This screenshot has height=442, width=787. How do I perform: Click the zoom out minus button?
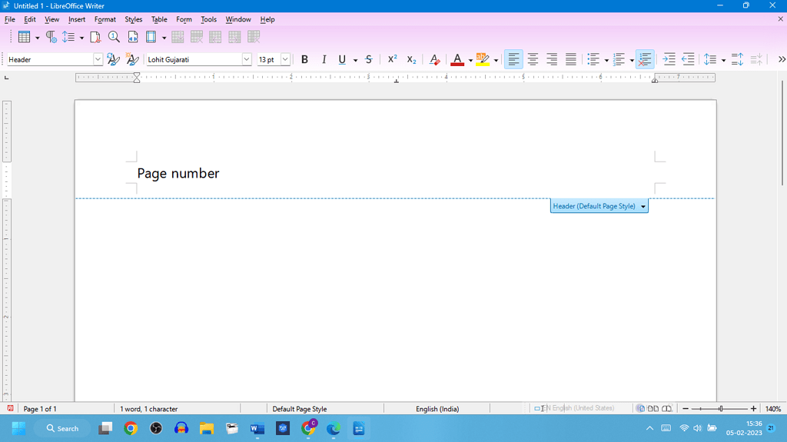686,409
